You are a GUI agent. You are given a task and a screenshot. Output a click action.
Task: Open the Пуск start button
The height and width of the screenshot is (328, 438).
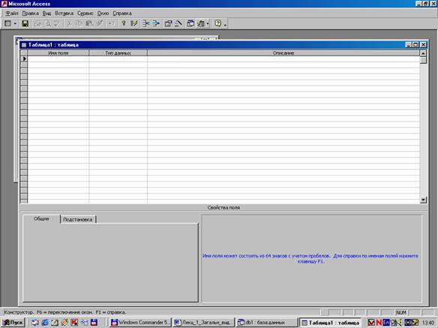pos(13,323)
